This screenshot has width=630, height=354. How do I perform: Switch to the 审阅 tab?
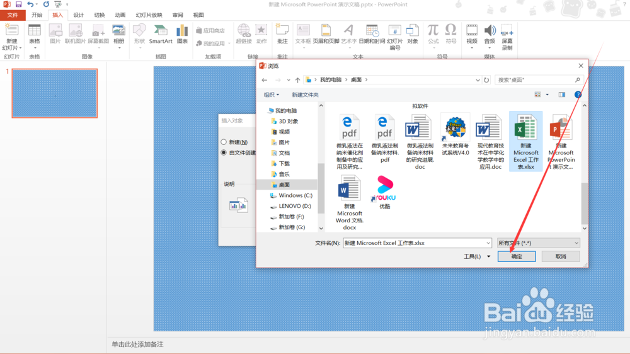[178, 15]
